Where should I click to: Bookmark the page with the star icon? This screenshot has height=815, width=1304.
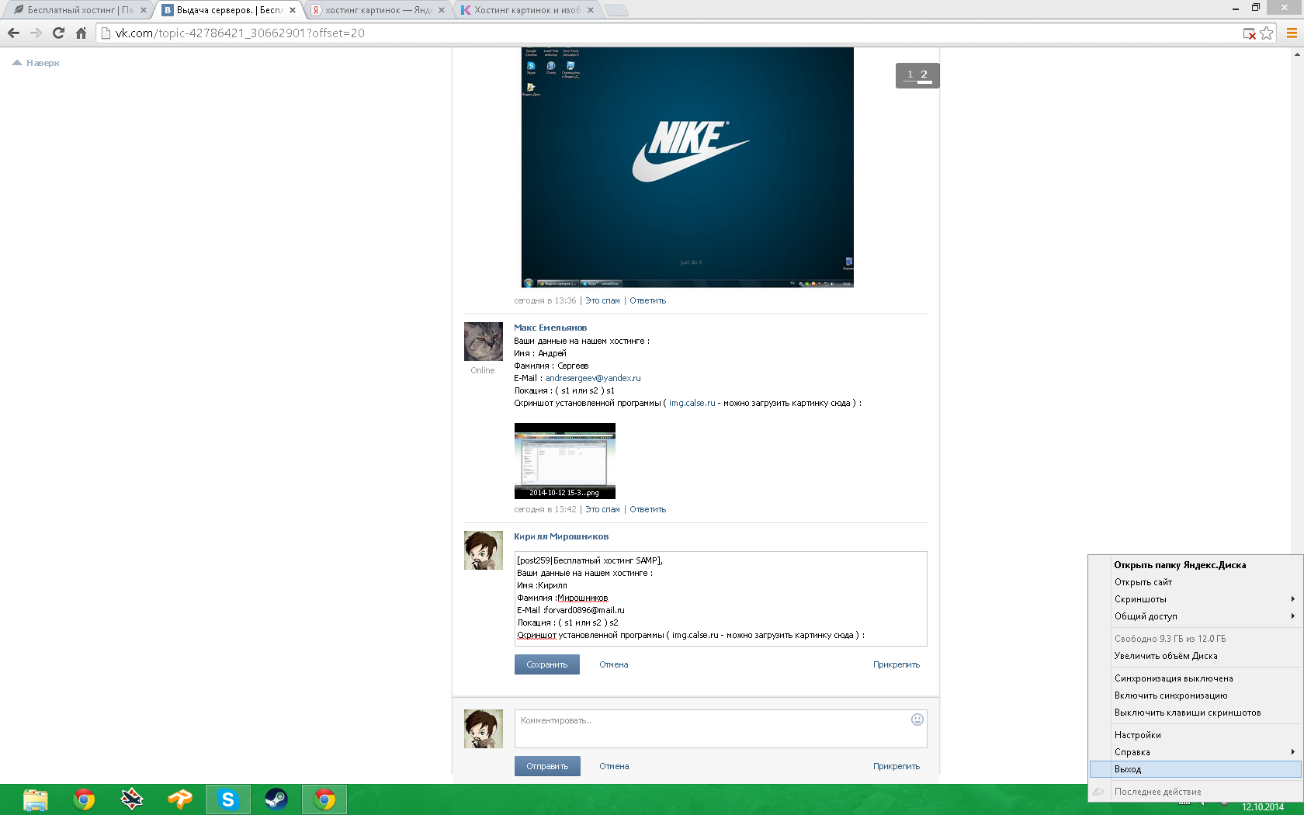click(1267, 33)
